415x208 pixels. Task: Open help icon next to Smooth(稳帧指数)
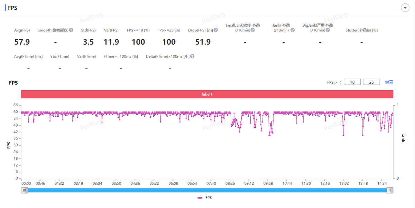71,30
